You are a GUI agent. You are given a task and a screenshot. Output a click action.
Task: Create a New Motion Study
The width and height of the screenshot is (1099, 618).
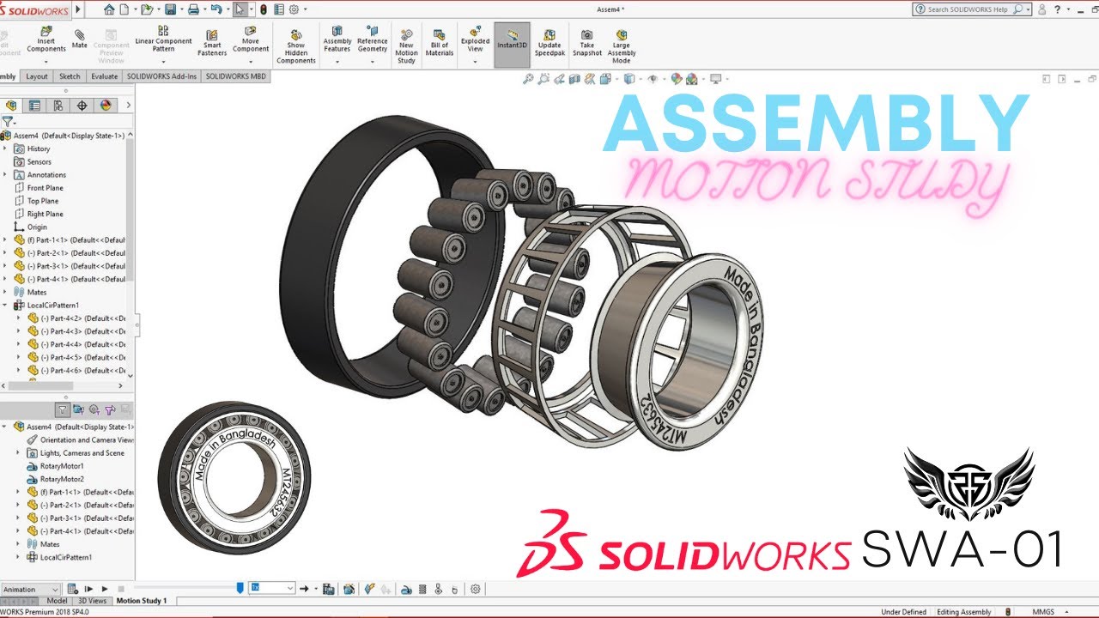(407, 46)
